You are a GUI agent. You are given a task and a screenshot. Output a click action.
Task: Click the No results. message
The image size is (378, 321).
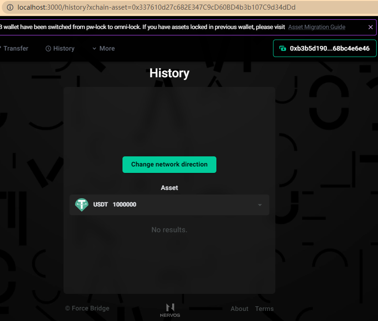click(x=169, y=230)
